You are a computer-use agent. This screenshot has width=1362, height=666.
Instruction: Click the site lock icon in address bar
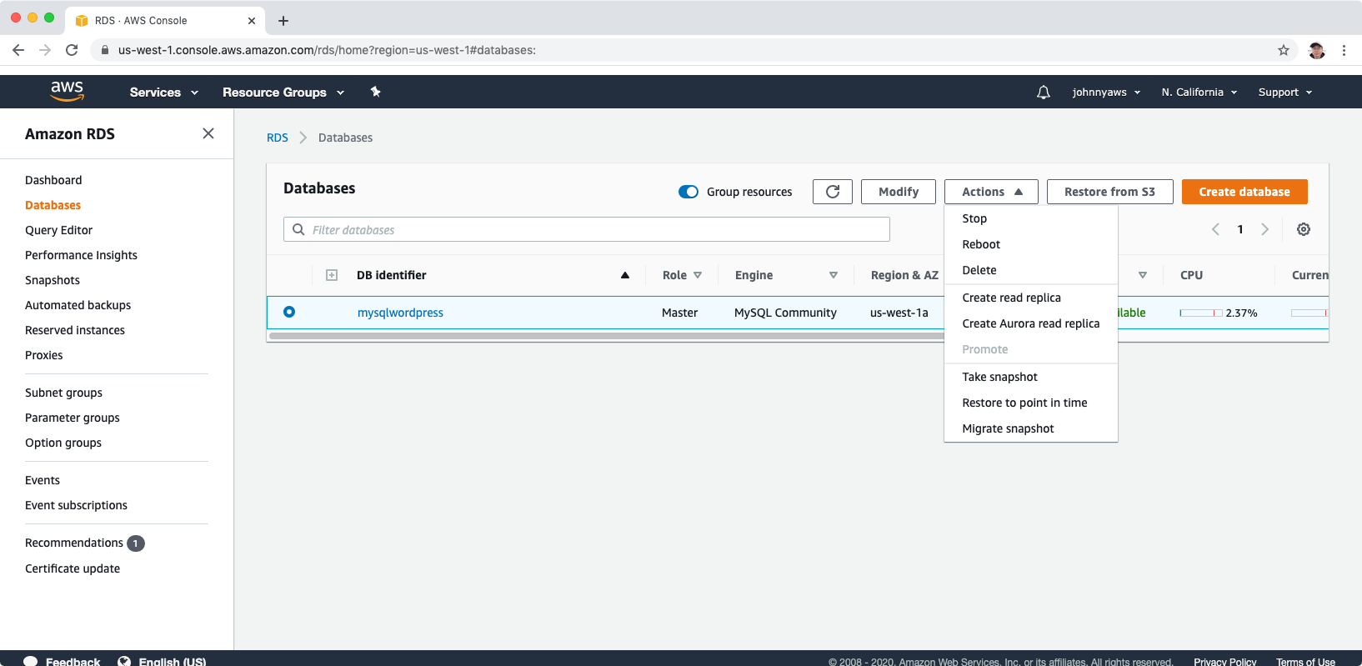coord(104,50)
